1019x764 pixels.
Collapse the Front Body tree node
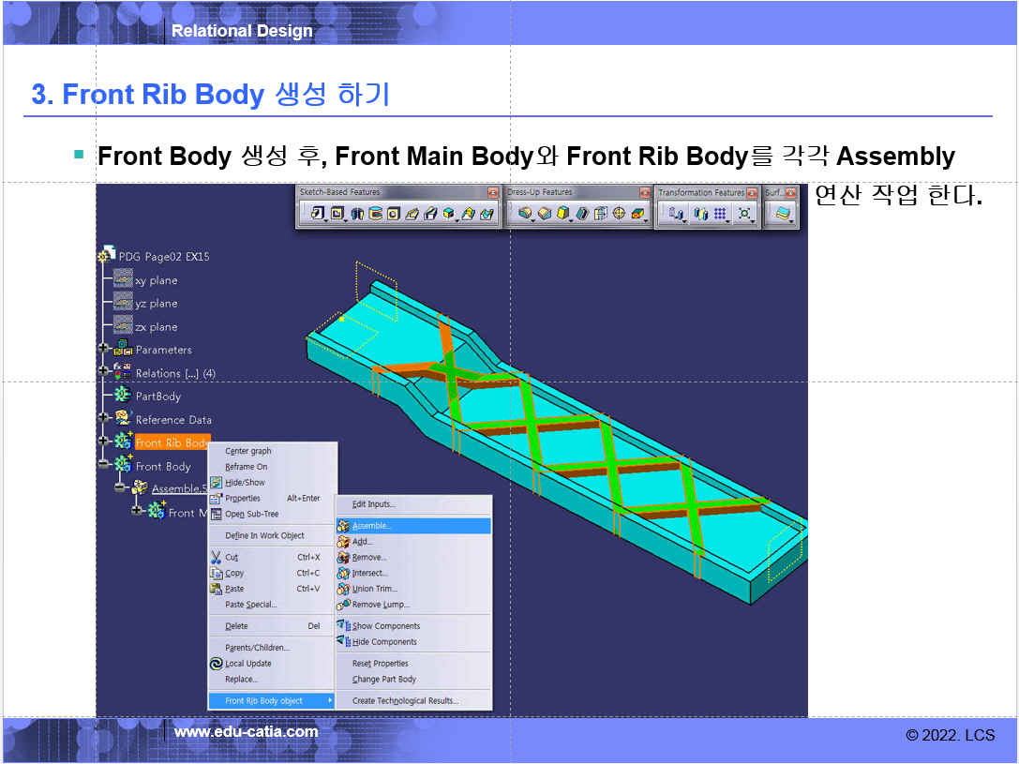tap(103, 466)
